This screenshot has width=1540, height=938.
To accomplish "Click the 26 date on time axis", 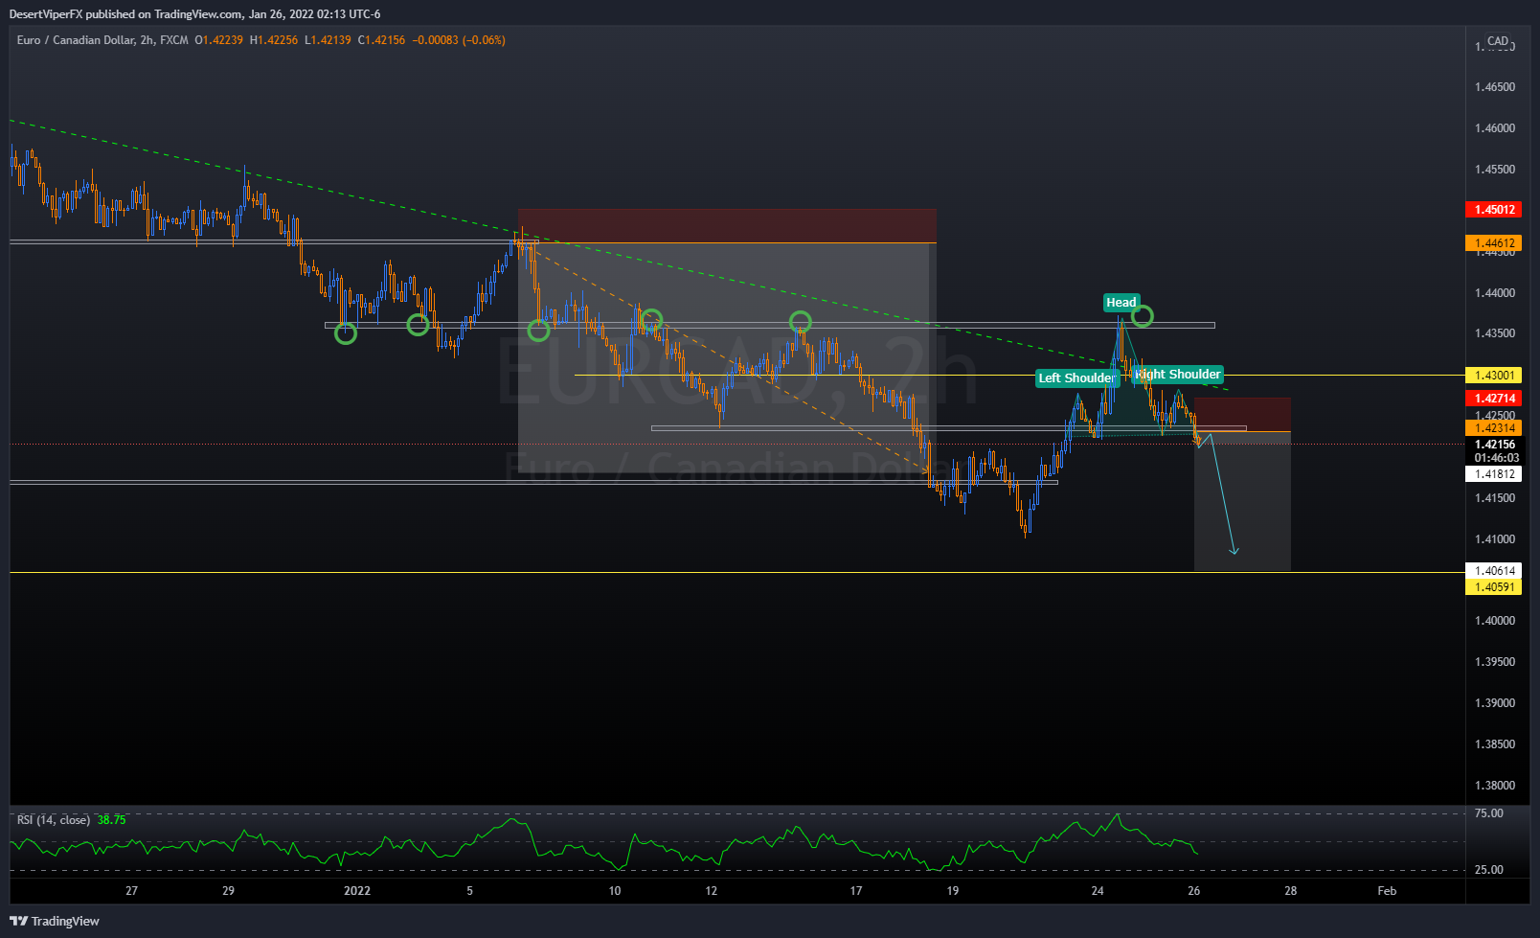I will (x=1194, y=891).
